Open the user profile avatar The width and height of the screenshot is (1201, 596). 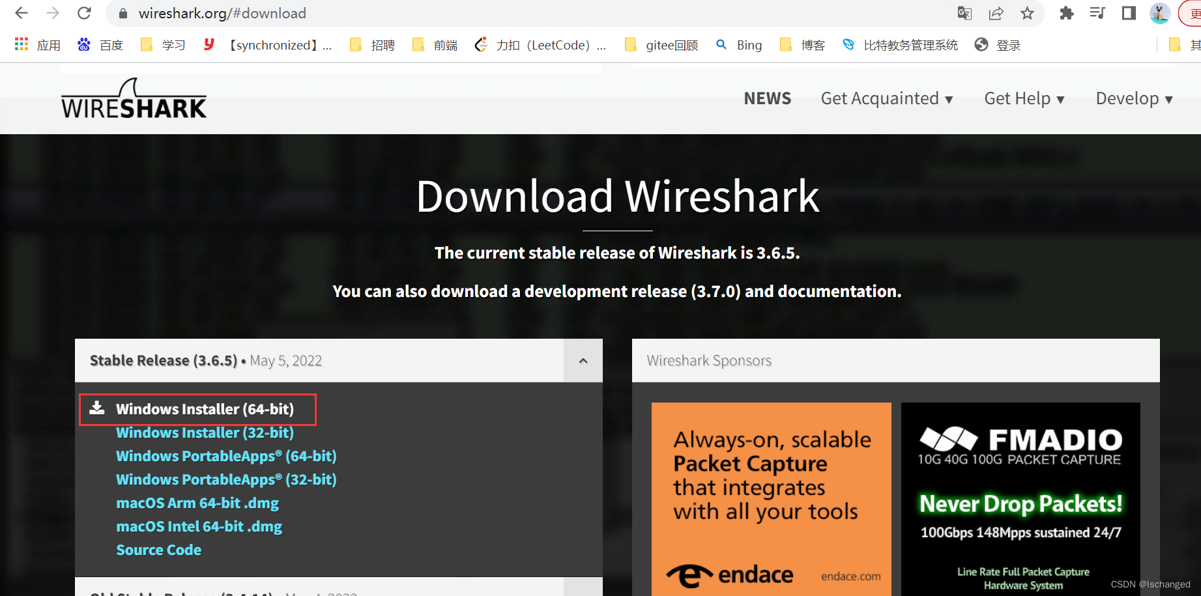[x=1160, y=13]
